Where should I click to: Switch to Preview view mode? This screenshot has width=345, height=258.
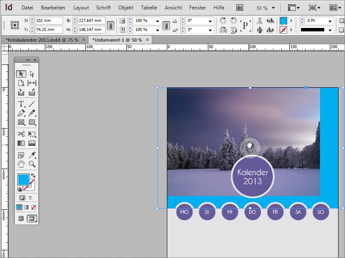(32, 218)
